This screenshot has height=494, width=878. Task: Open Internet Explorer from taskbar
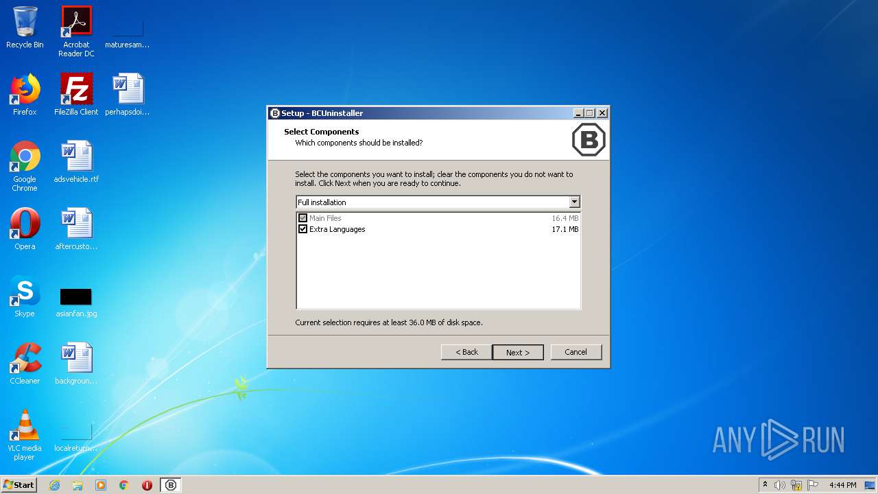pyautogui.click(x=55, y=485)
